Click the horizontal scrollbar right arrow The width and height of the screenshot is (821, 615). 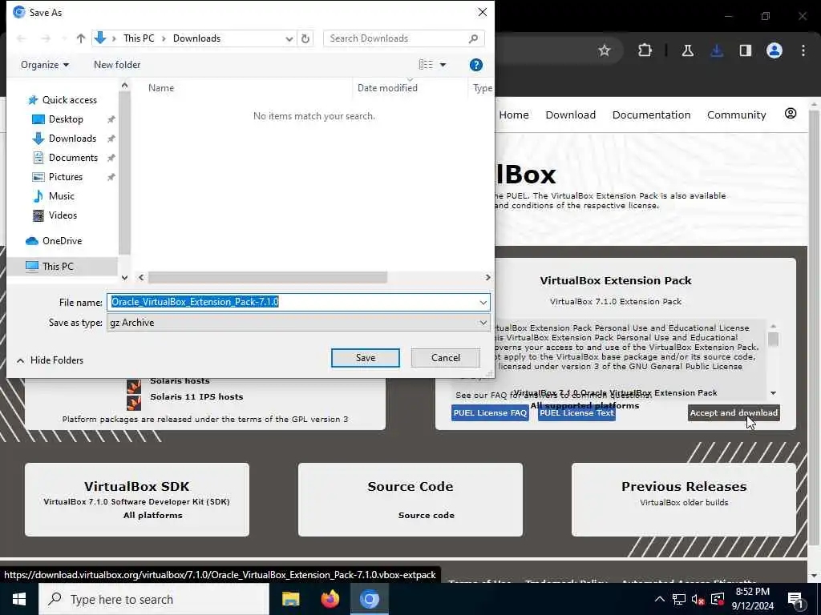point(488,277)
